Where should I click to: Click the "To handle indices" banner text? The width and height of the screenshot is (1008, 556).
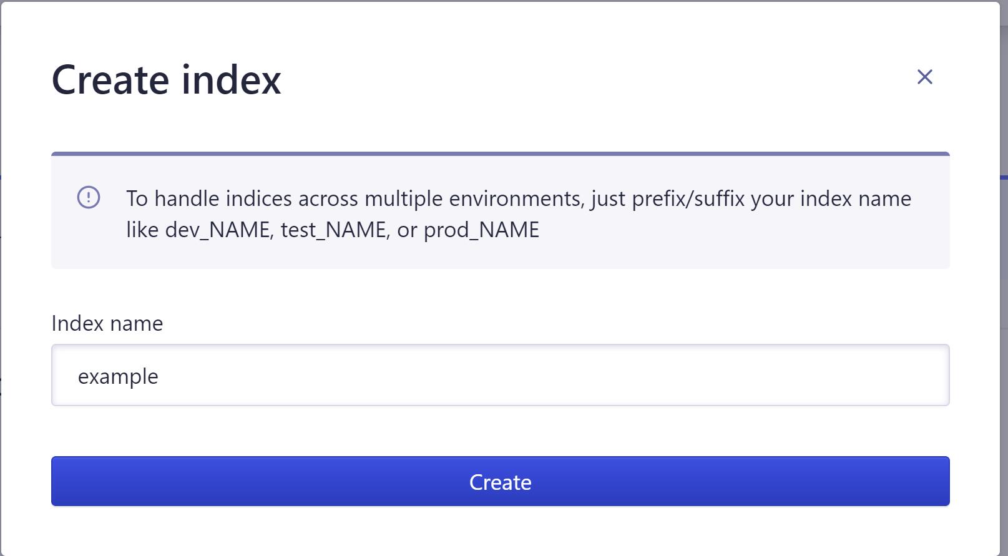pyautogui.click(x=209, y=198)
